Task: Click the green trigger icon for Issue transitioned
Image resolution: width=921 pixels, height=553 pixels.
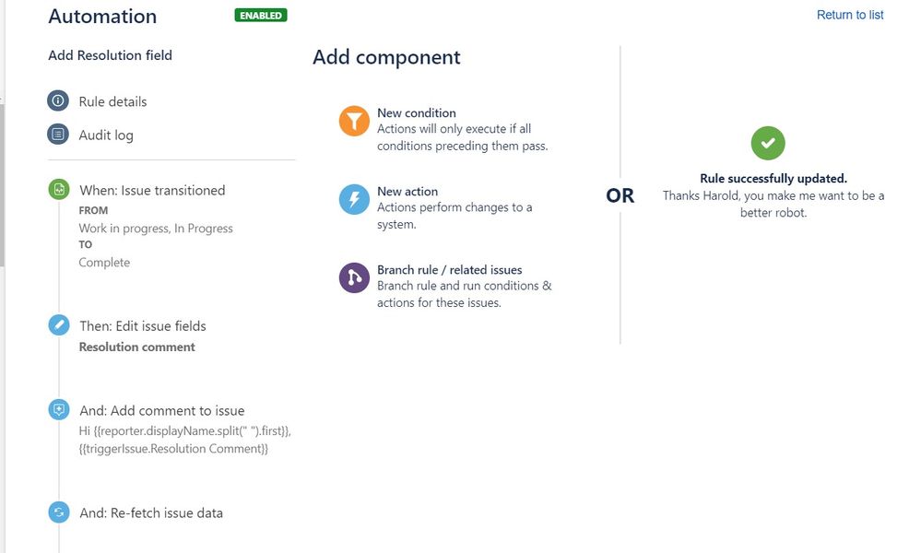Action: (x=59, y=190)
